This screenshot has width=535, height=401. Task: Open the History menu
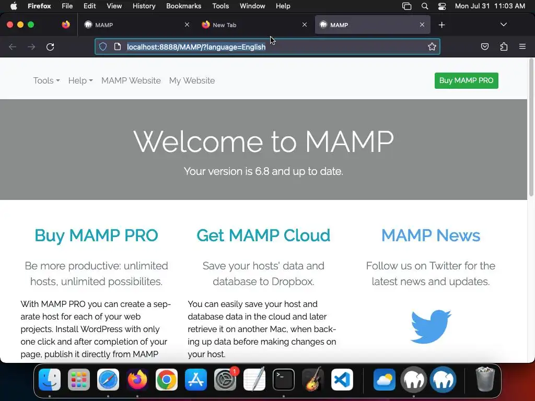pos(144,6)
